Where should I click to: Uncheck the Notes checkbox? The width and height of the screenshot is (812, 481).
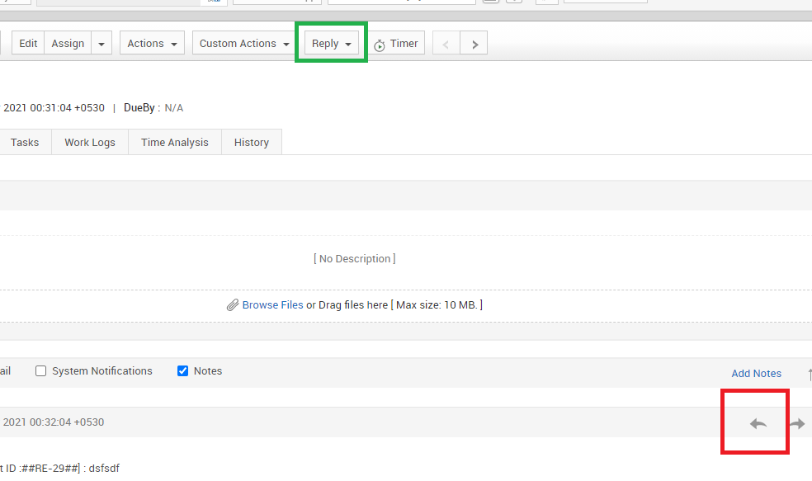pyautogui.click(x=182, y=370)
